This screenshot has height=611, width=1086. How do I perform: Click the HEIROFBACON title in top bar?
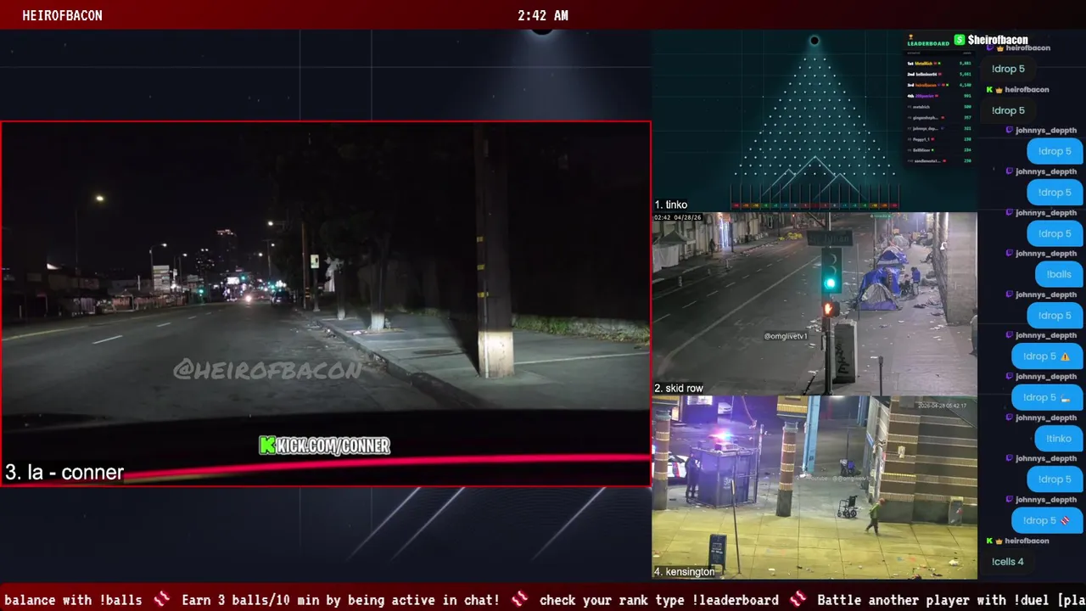point(62,15)
